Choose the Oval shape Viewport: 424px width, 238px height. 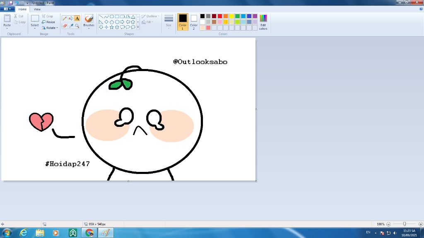point(112,17)
